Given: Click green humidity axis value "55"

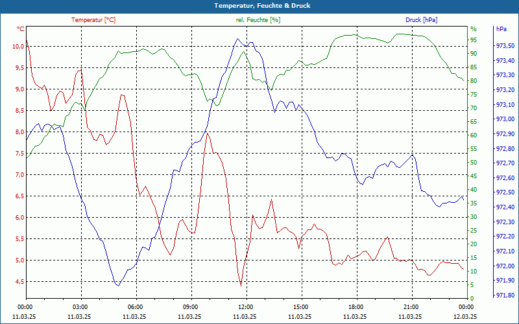Looking at the screenshot, I should pos(474,149).
